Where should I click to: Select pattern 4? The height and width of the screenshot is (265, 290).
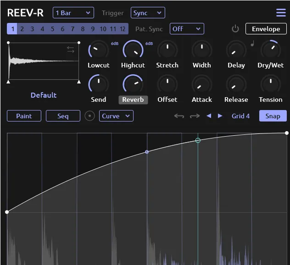(42, 29)
